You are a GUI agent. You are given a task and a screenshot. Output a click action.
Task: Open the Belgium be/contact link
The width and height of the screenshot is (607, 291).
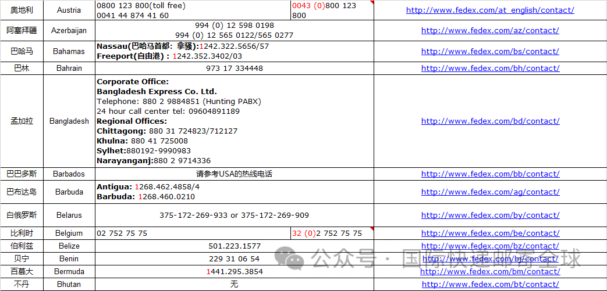click(490, 233)
